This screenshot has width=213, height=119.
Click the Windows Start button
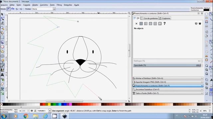coord(4,116)
